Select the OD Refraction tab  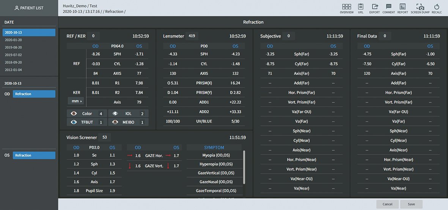[x=34, y=94]
